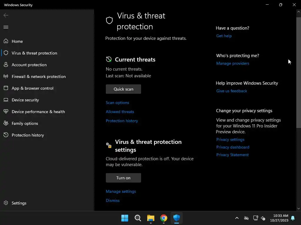
Task: Open the hamburger navigation menu
Action: click(x=6, y=27)
